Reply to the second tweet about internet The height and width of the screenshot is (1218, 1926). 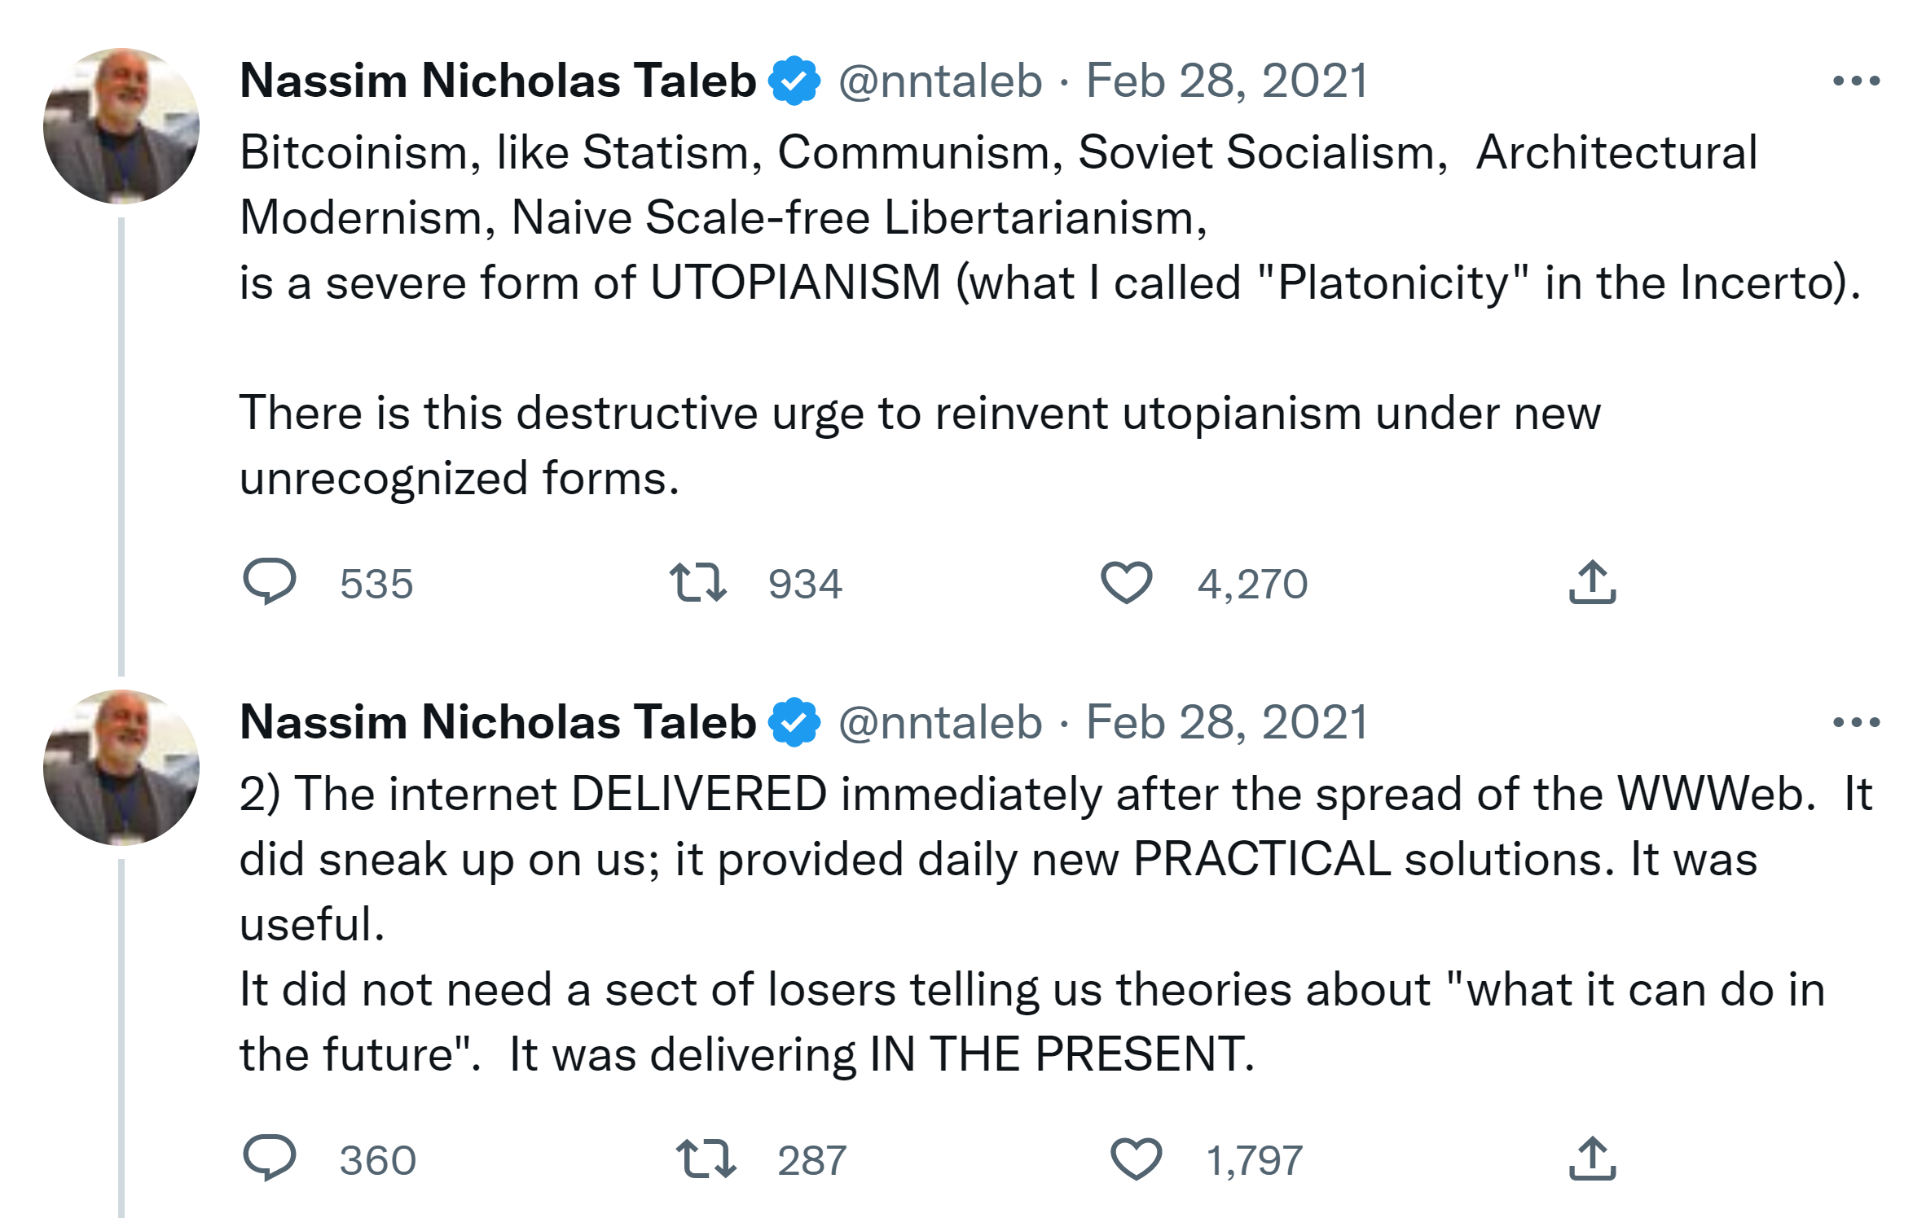point(269,1158)
